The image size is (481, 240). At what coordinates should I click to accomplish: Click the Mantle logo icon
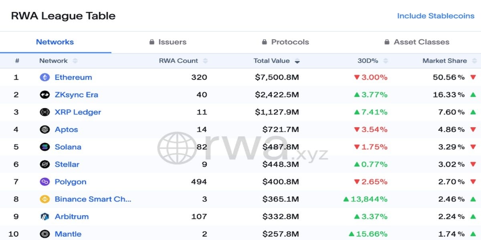pos(45,234)
